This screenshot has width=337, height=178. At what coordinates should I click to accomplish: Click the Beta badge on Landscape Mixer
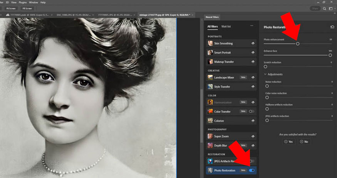[x=243, y=77]
